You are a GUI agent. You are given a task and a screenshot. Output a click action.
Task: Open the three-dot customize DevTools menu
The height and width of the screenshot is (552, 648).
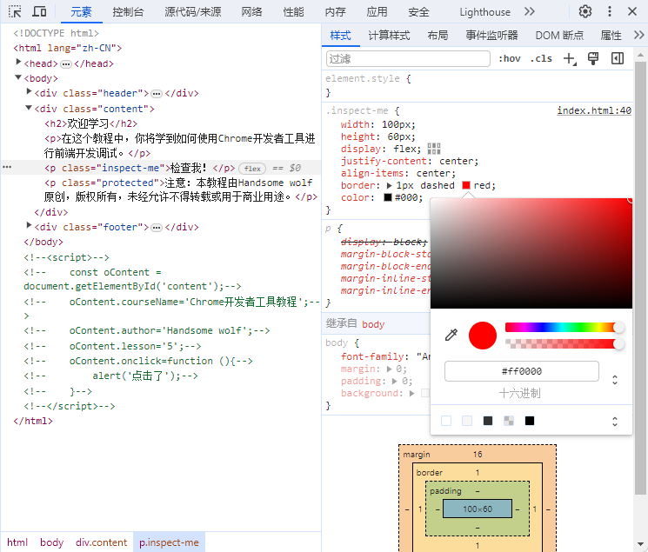point(610,11)
